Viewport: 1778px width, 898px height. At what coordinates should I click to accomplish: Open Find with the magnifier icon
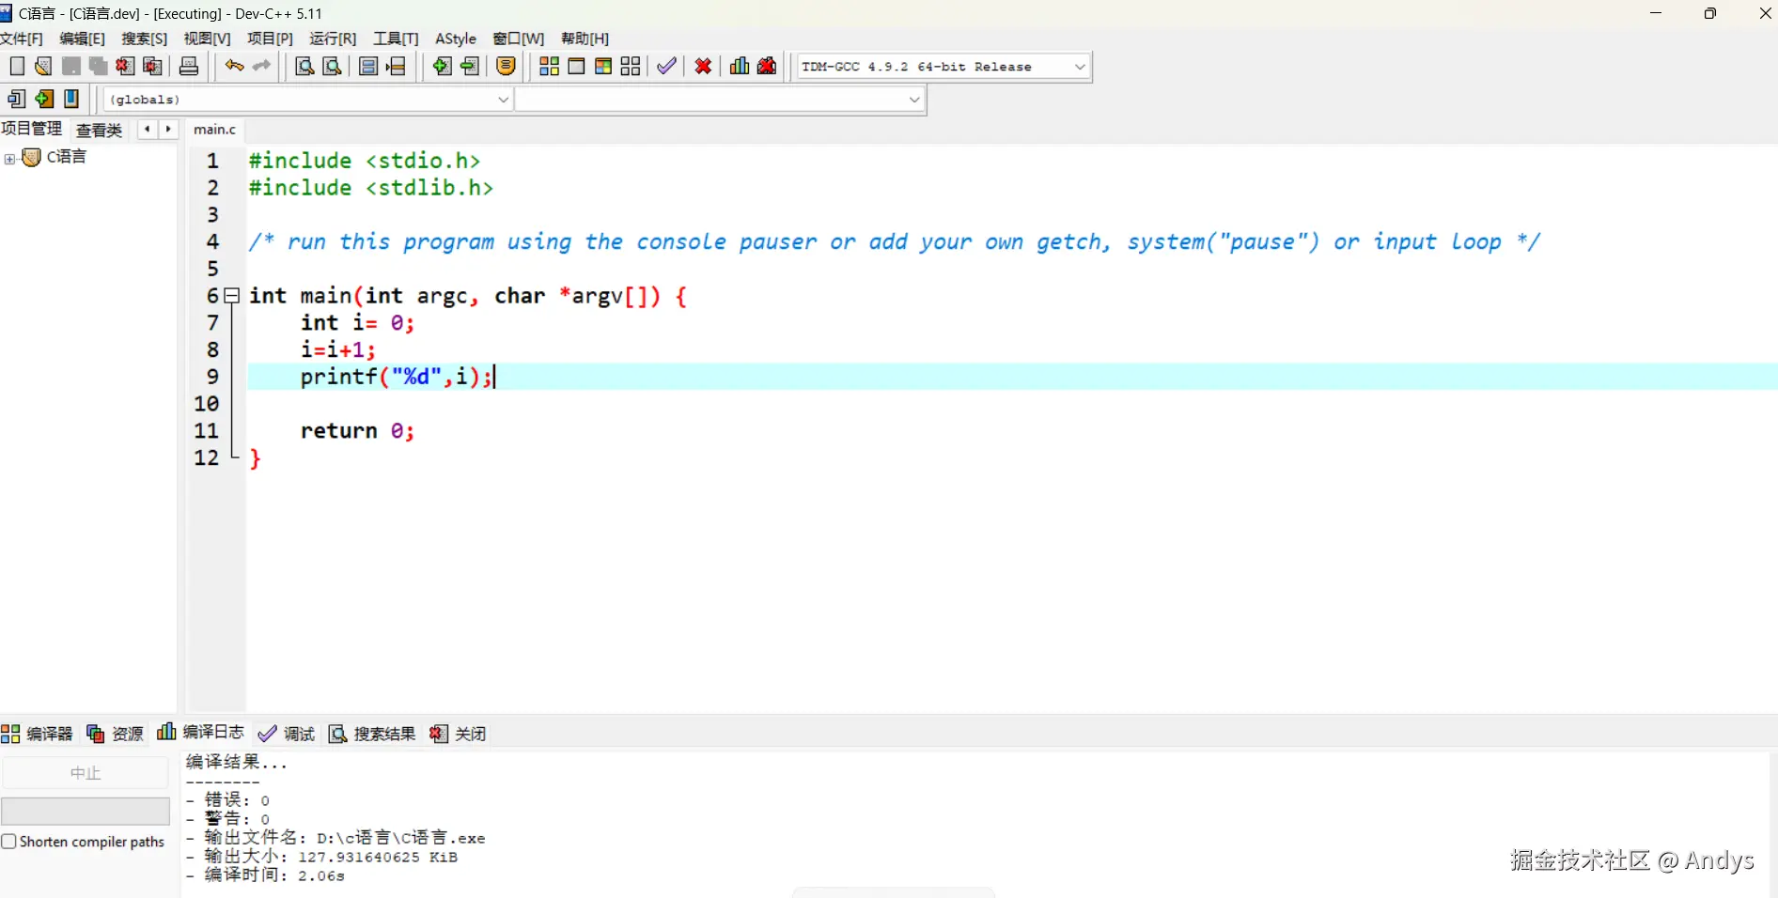click(304, 66)
